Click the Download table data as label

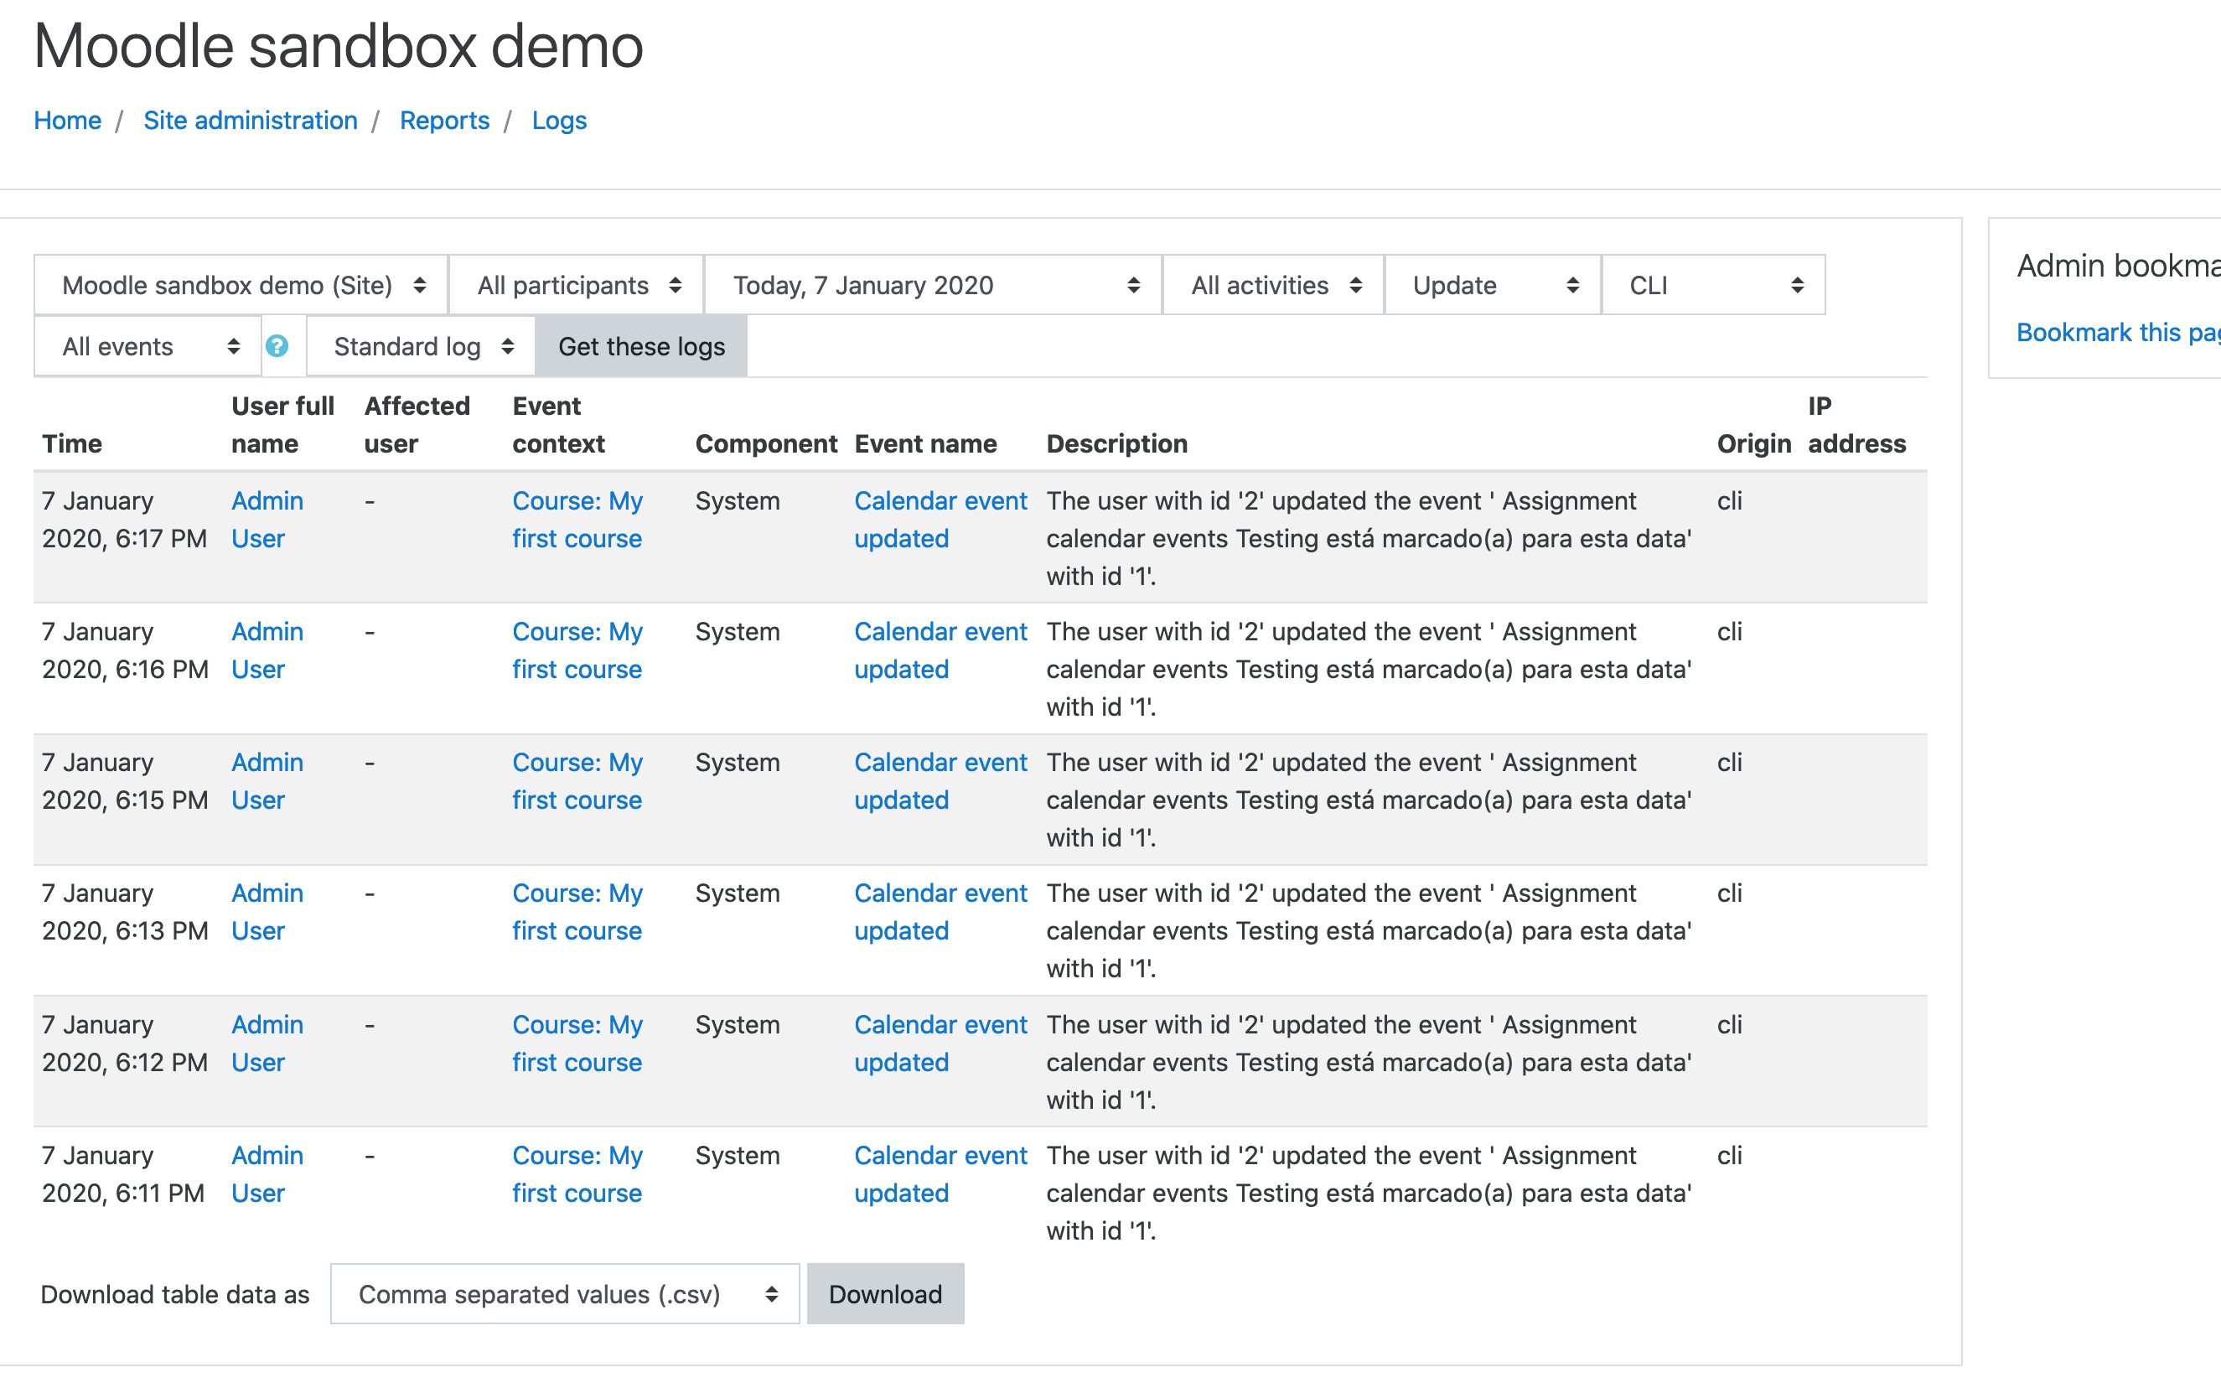[x=175, y=1294]
